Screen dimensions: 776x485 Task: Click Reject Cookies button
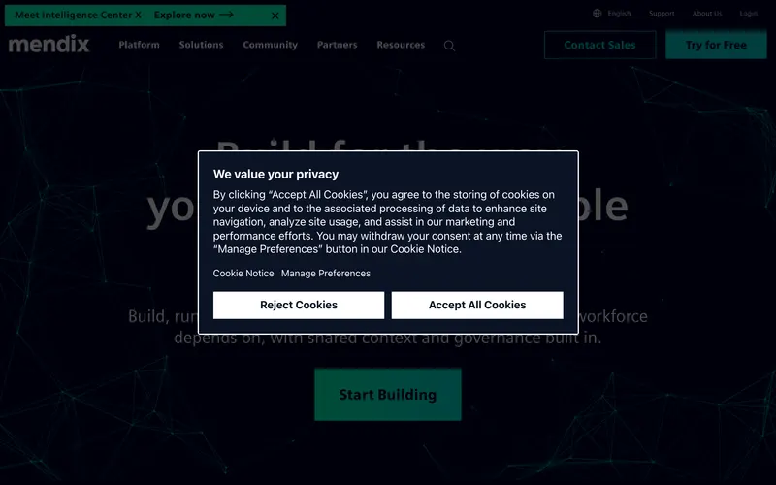click(299, 305)
